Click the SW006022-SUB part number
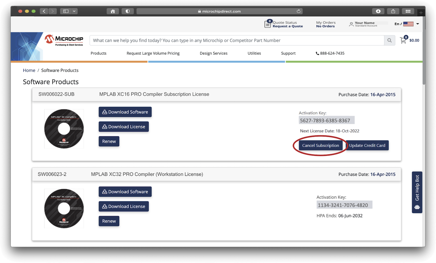Screen dimensions: 436x263 tap(56, 94)
